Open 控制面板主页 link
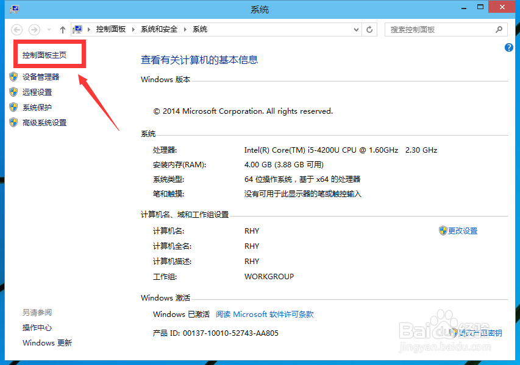 (x=45, y=55)
